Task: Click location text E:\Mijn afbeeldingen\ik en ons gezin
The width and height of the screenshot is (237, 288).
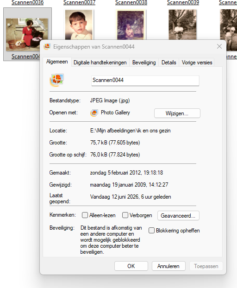Action: click(x=131, y=131)
